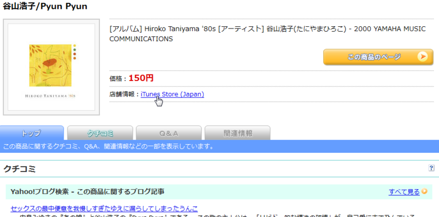Click the orange この商品のページ button
The image size is (439, 217).
click(378, 57)
